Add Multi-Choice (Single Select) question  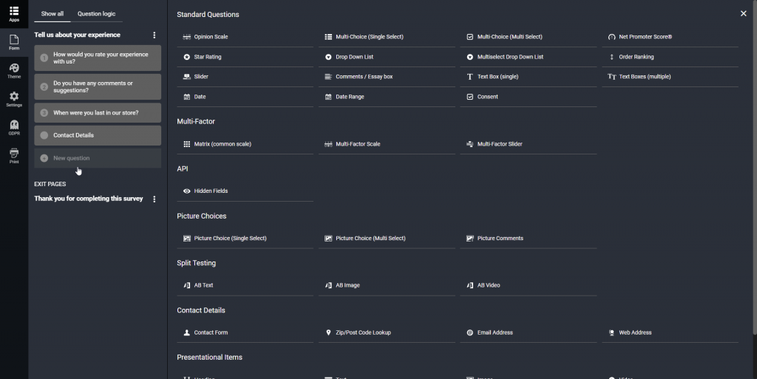(369, 37)
